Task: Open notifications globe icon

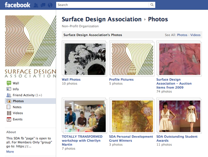Action: (50, 5)
